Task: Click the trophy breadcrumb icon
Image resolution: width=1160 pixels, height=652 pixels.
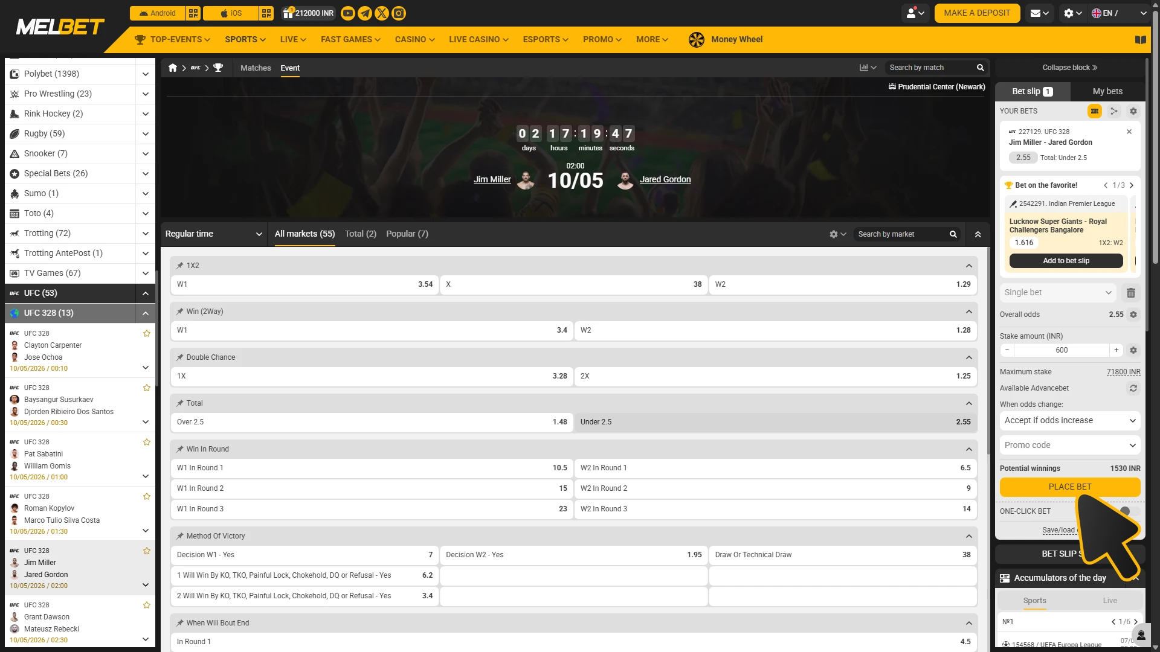Action: pyautogui.click(x=218, y=68)
